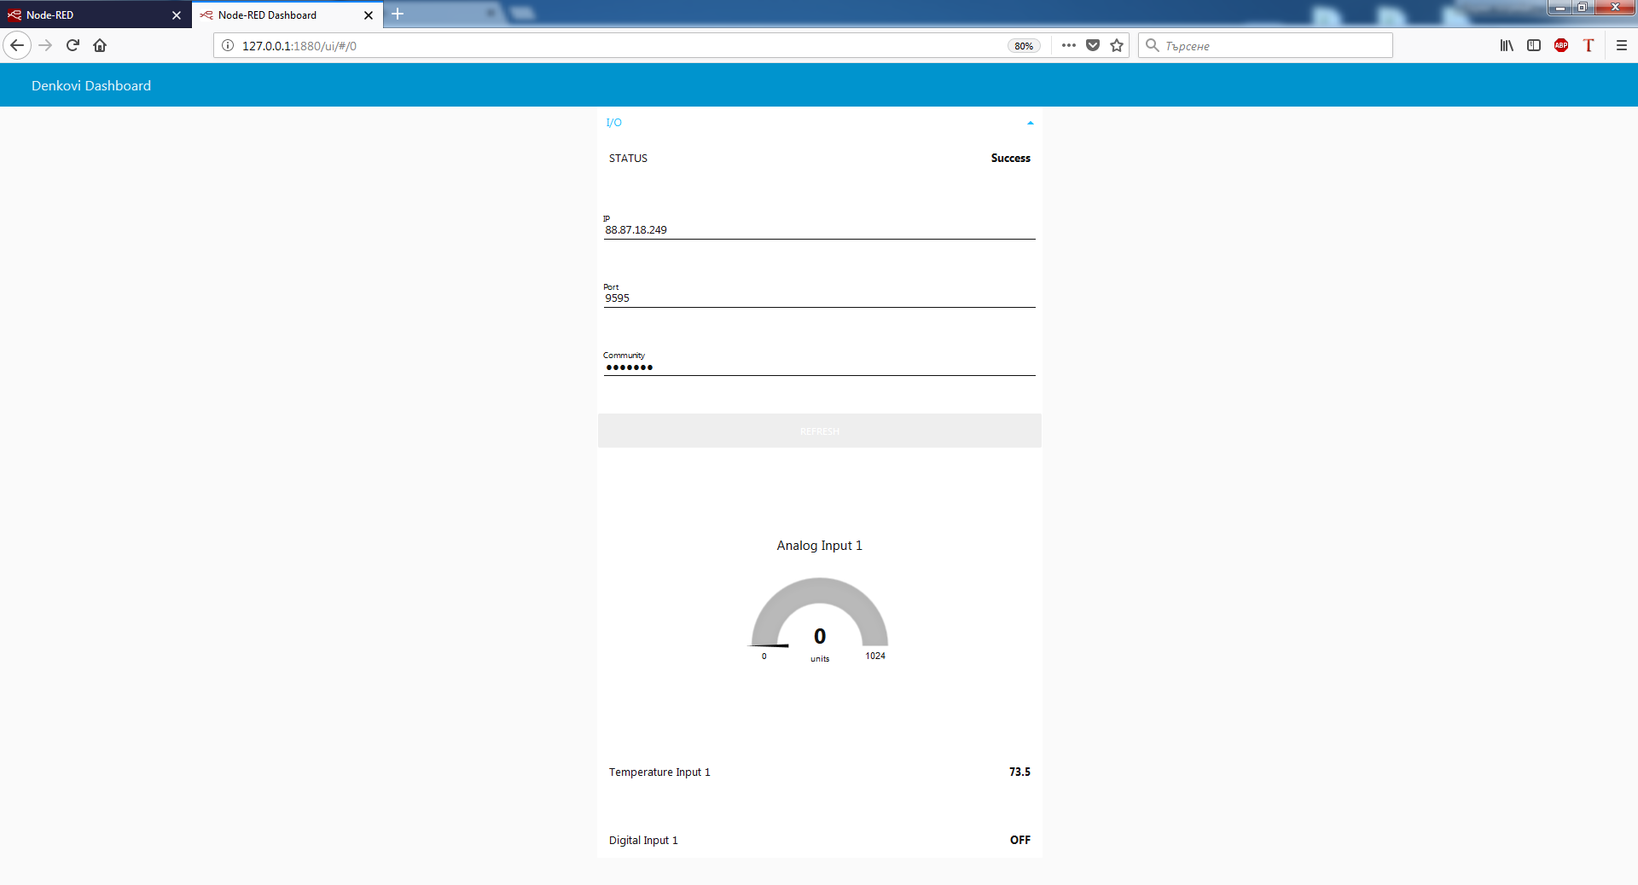Image resolution: width=1638 pixels, height=885 pixels.
Task: Bookmark this page with star icon
Action: (1117, 45)
